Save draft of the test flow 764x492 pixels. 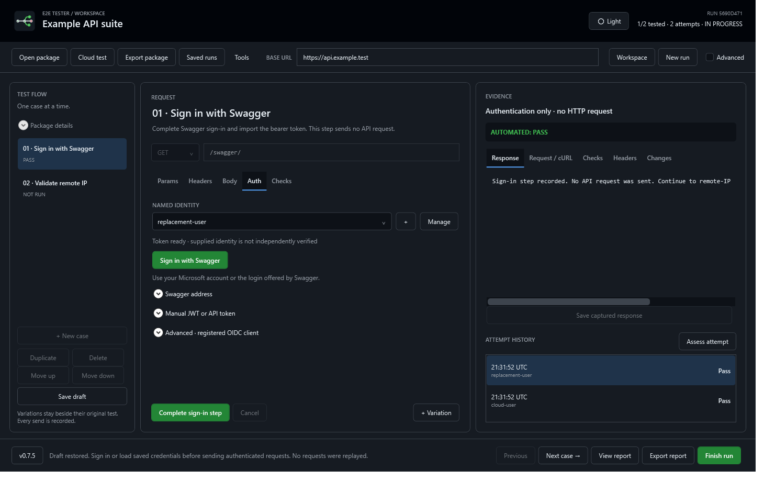[x=72, y=397]
